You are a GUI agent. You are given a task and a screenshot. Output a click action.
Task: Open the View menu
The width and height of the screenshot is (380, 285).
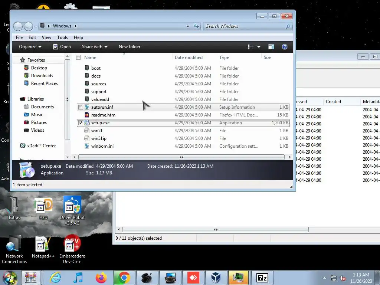46,37
